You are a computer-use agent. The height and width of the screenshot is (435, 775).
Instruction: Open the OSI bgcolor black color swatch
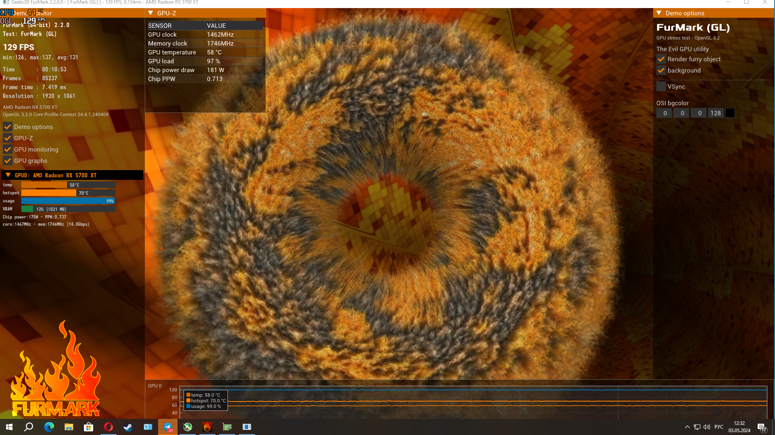[x=730, y=113]
